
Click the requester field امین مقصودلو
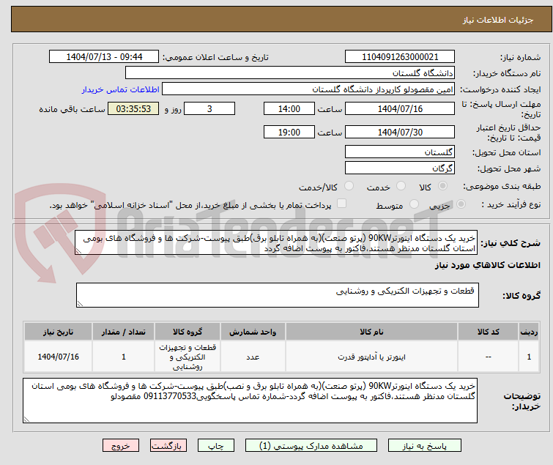pyautogui.click(x=308, y=89)
